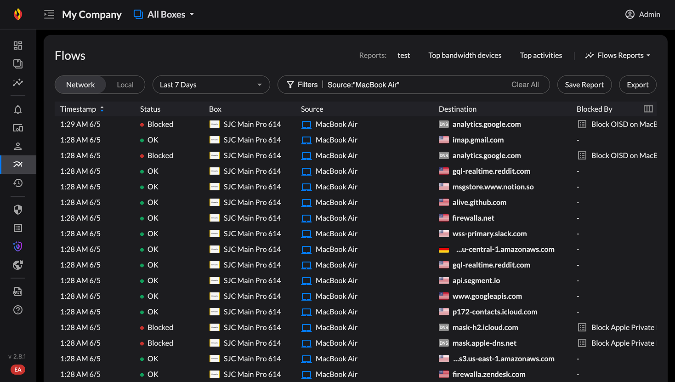Select the active Flows icon in sidebar
Viewport: 675px width, 382px height.
point(18,165)
